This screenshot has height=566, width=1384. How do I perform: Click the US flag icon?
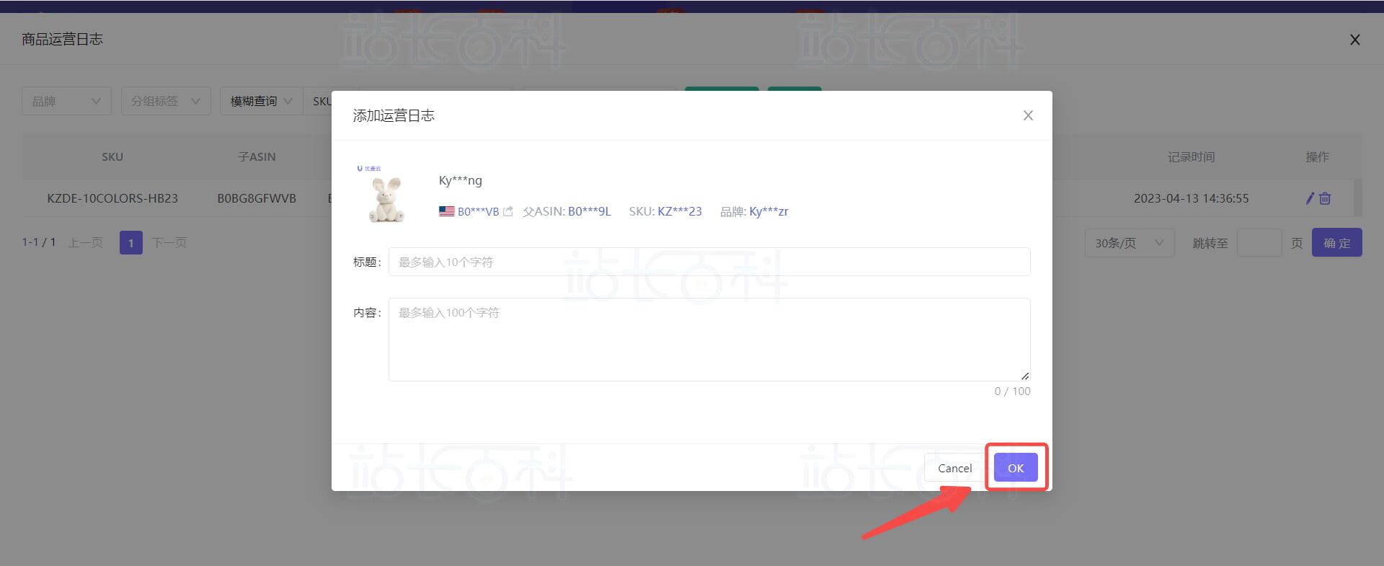[447, 211]
